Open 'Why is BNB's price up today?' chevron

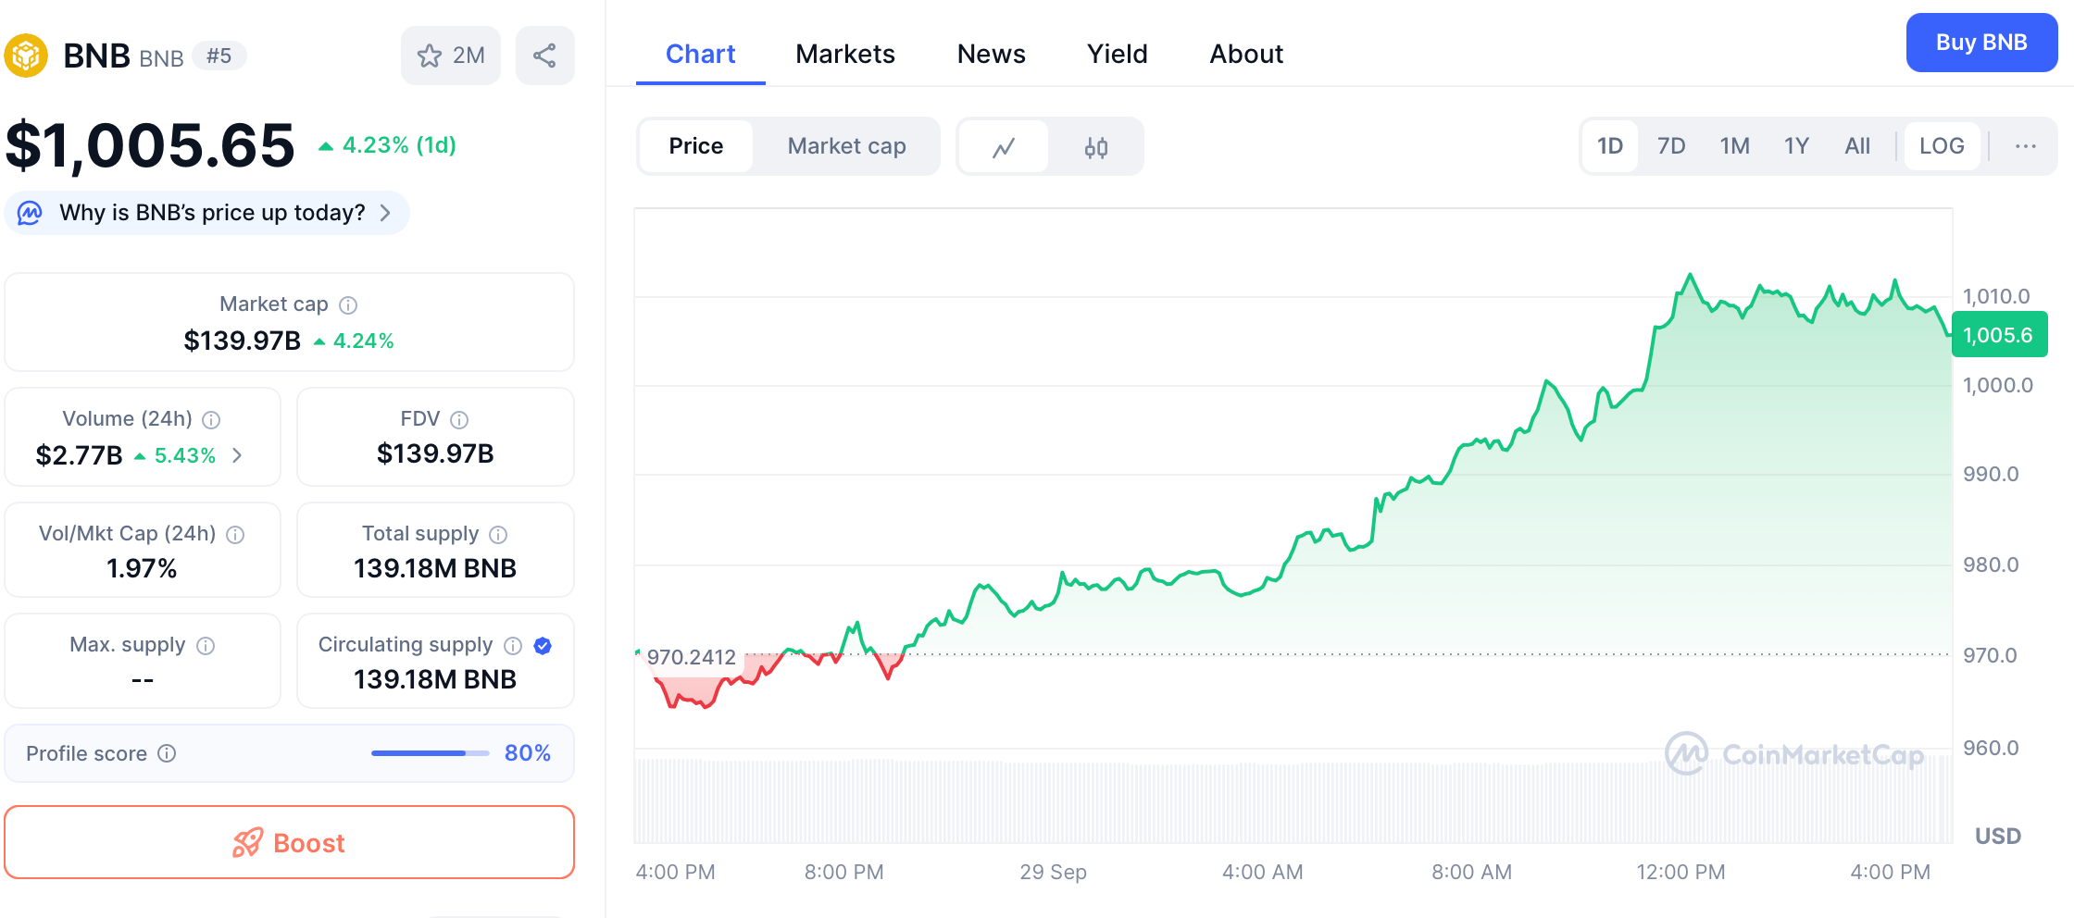387,213
